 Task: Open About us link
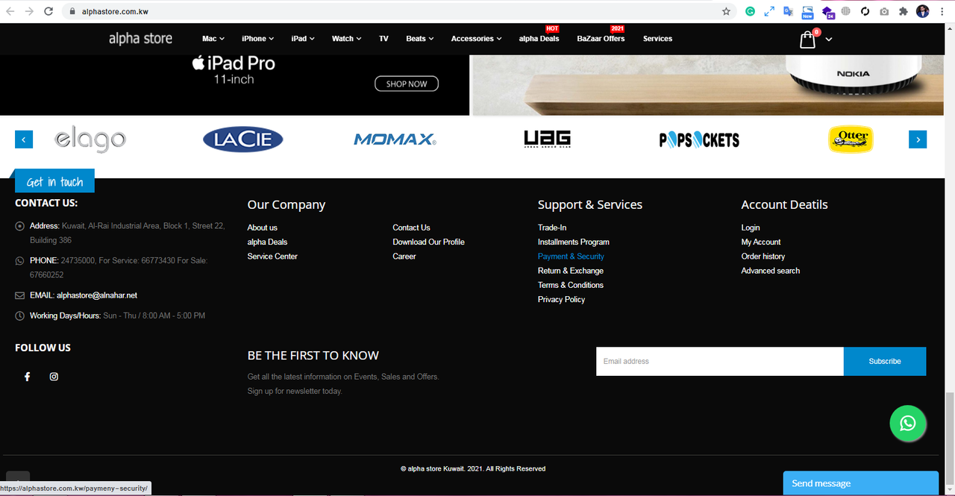coord(263,227)
